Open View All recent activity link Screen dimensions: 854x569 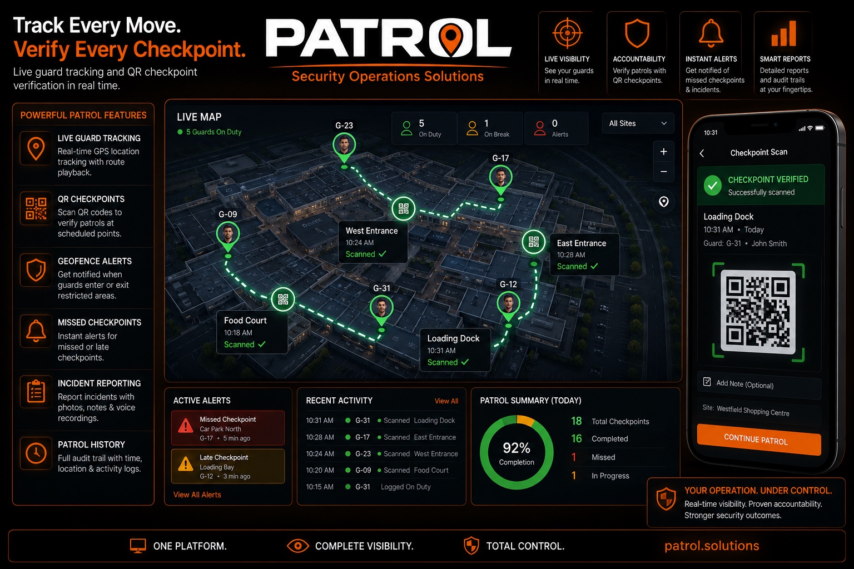(446, 401)
